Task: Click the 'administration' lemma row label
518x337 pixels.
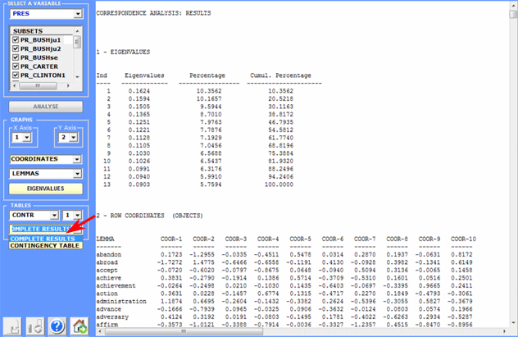Action: [121, 301]
